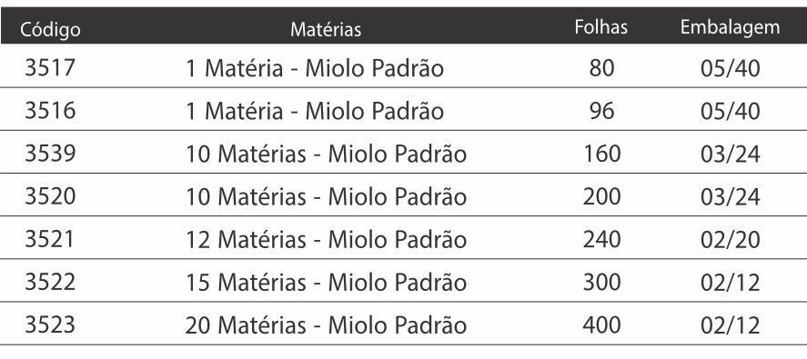Click the 240 folhas value
This screenshot has width=807, height=359.
pos(601,239)
